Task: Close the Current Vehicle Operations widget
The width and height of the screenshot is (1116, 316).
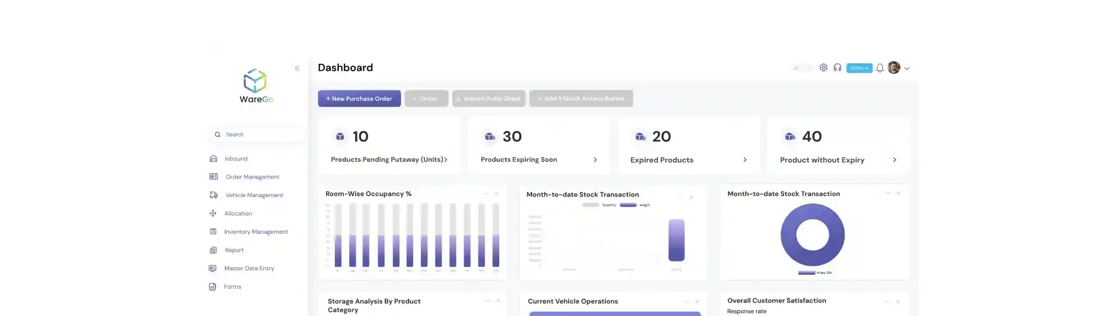Action: coord(697,302)
